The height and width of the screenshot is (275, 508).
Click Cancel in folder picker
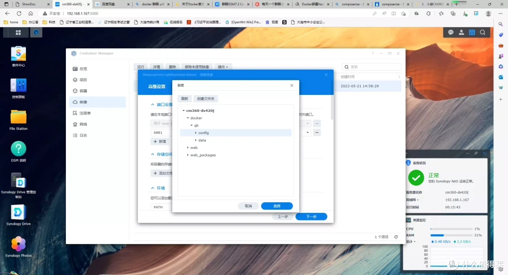[248, 206]
